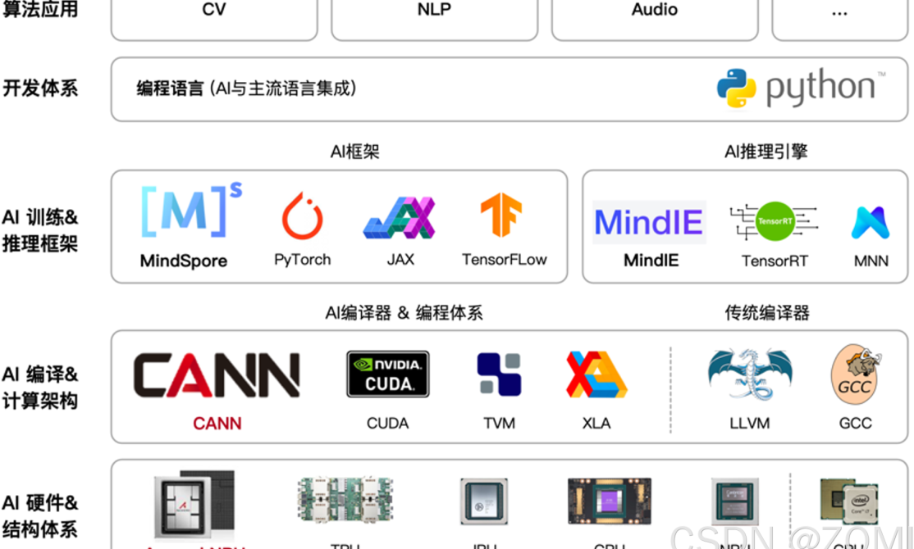Viewport: 914px width, 549px height.
Task: Click the Audio category card
Action: coord(654,11)
